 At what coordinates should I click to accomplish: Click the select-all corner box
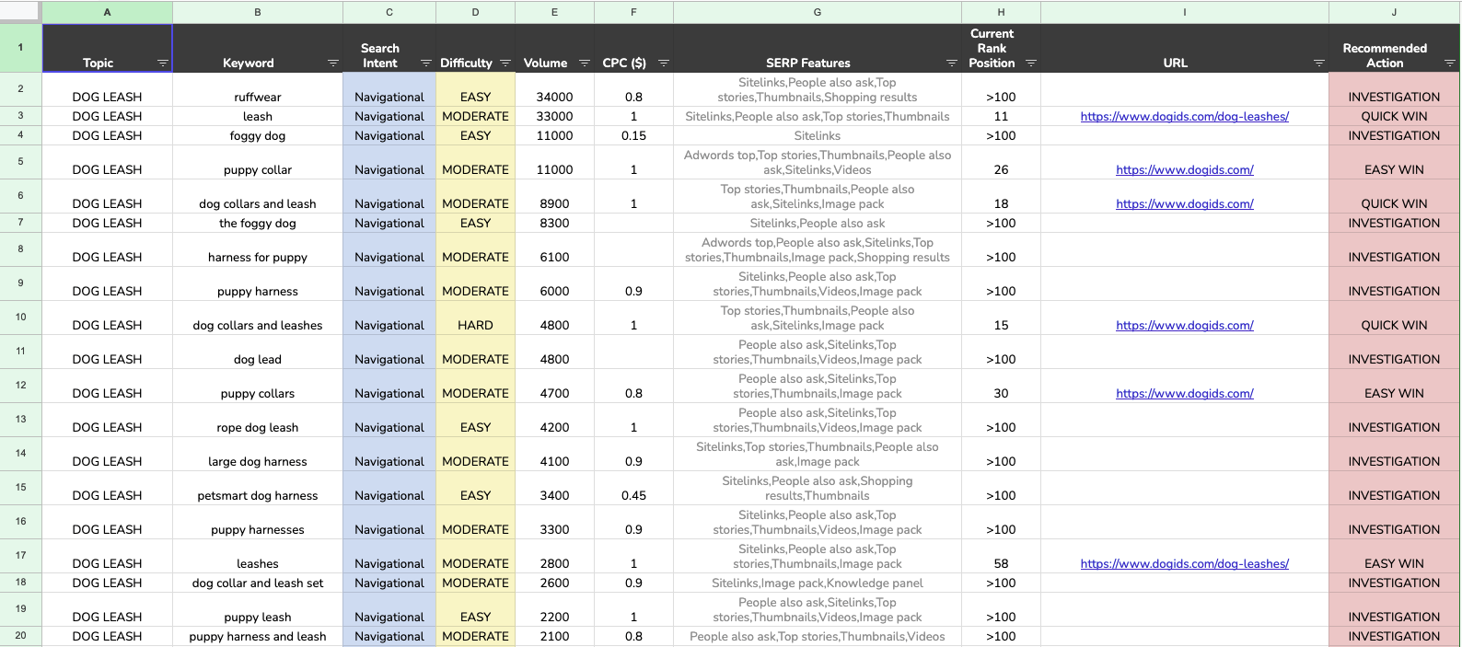coord(20,12)
